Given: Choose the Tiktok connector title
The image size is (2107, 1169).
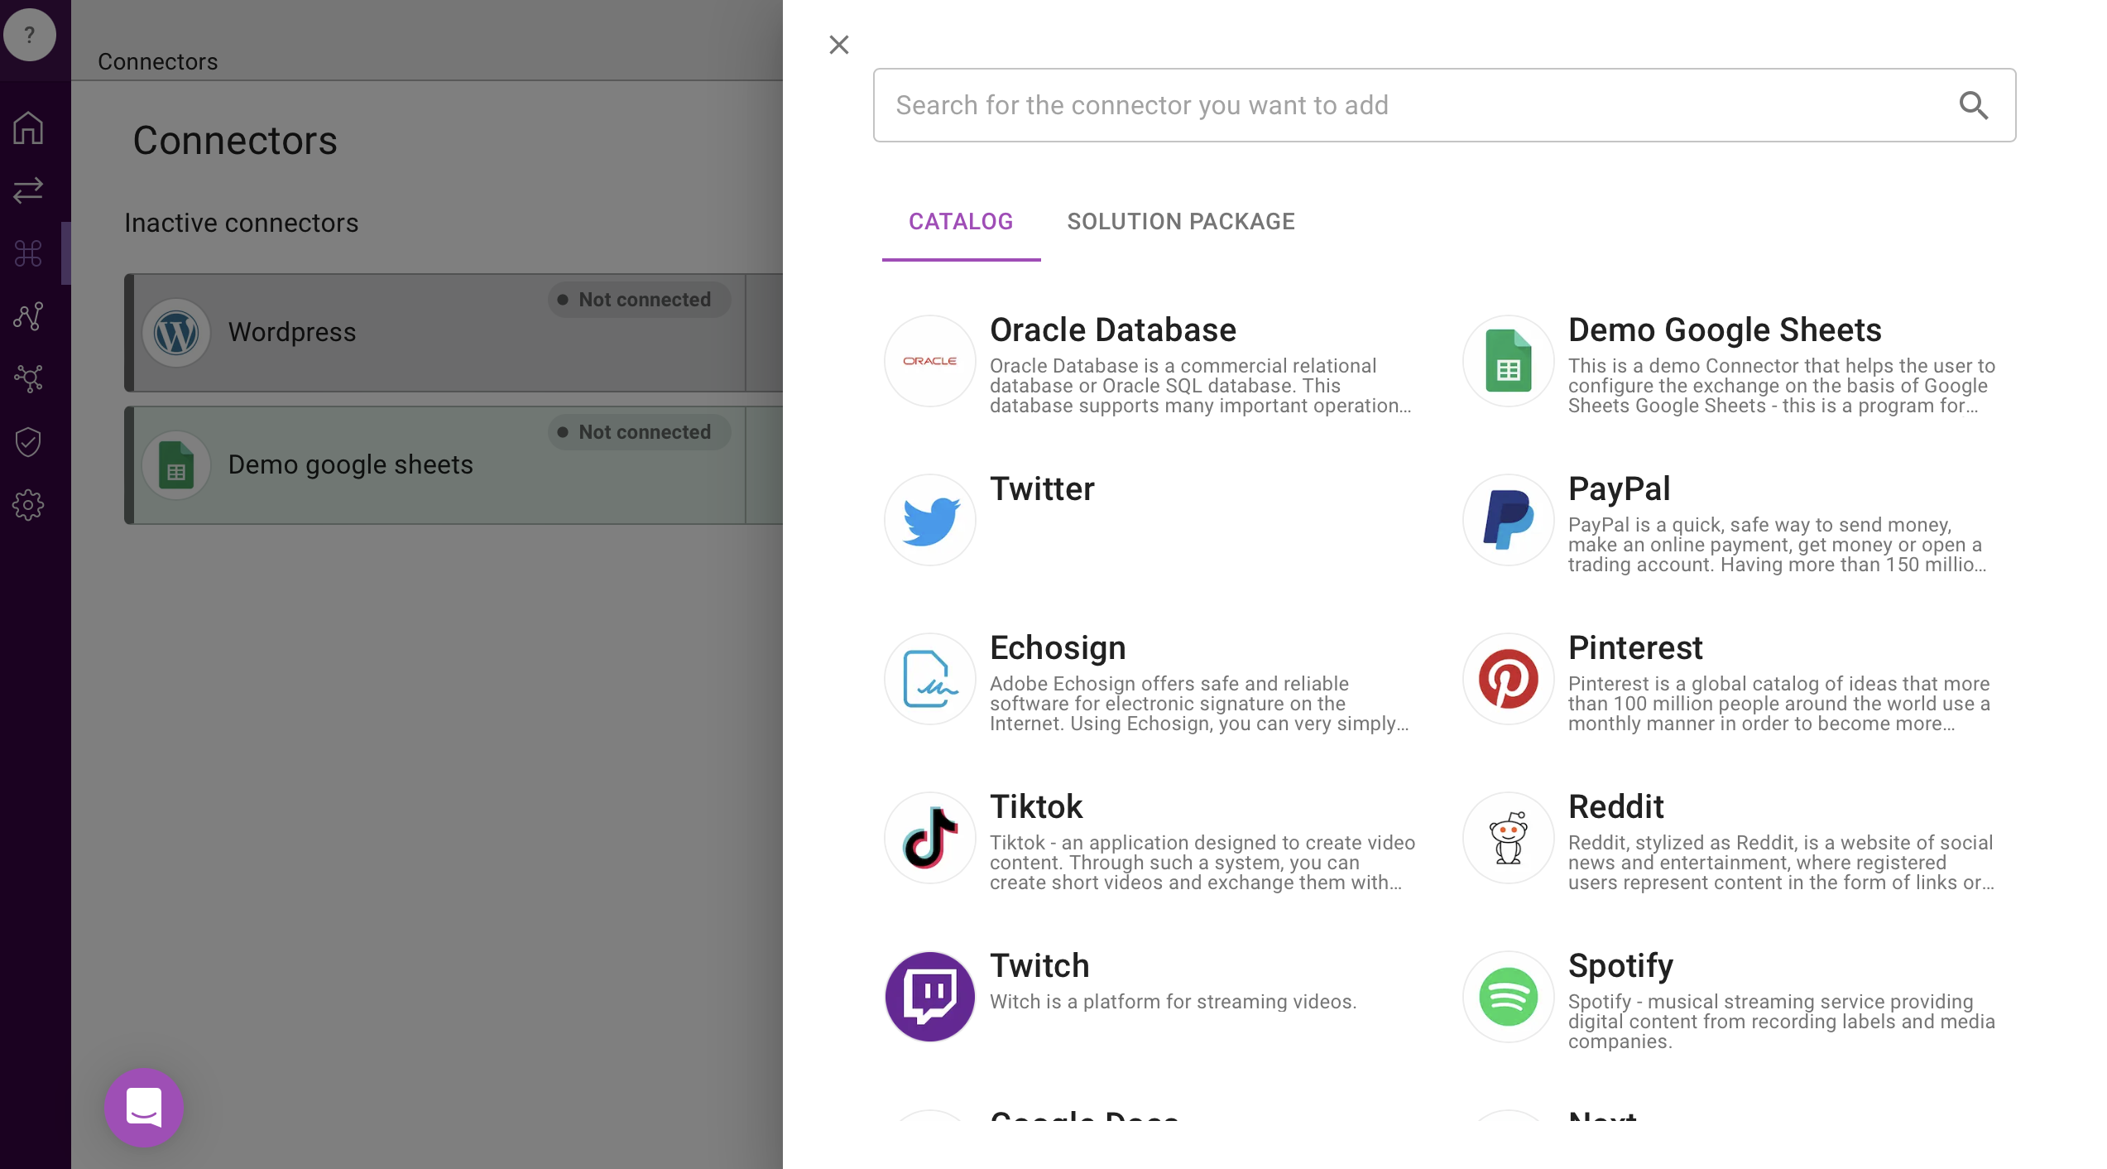Looking at the screenshot, I should click(x=1036, y=806).
